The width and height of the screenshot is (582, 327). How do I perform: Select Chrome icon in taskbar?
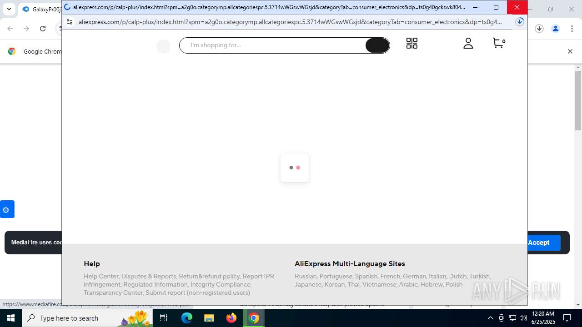254,318
